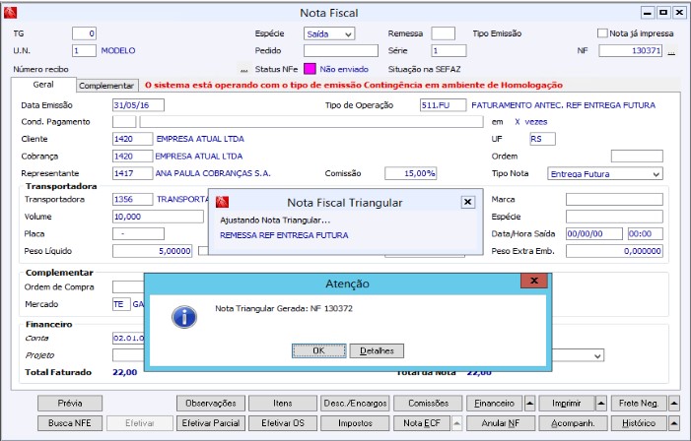Click the up arrow beside Financeiro button
The height and width of the screenshot is (441, 691).
click(530, 404)
